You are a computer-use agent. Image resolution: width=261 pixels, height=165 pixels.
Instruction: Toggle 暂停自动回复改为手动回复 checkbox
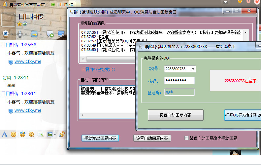(187, 138)
